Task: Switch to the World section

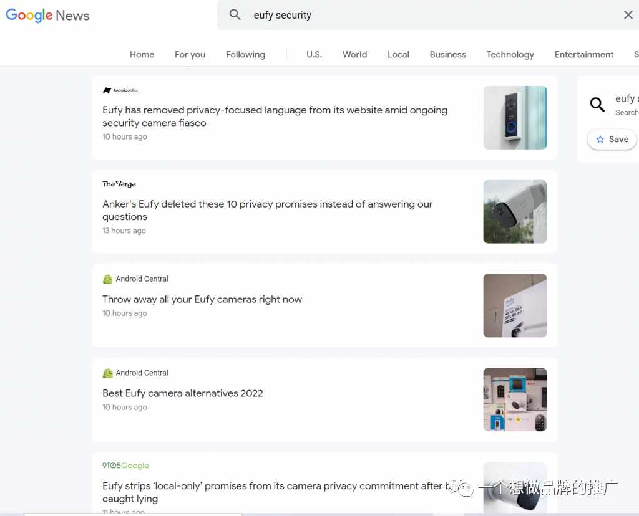Action: point(354,55)
